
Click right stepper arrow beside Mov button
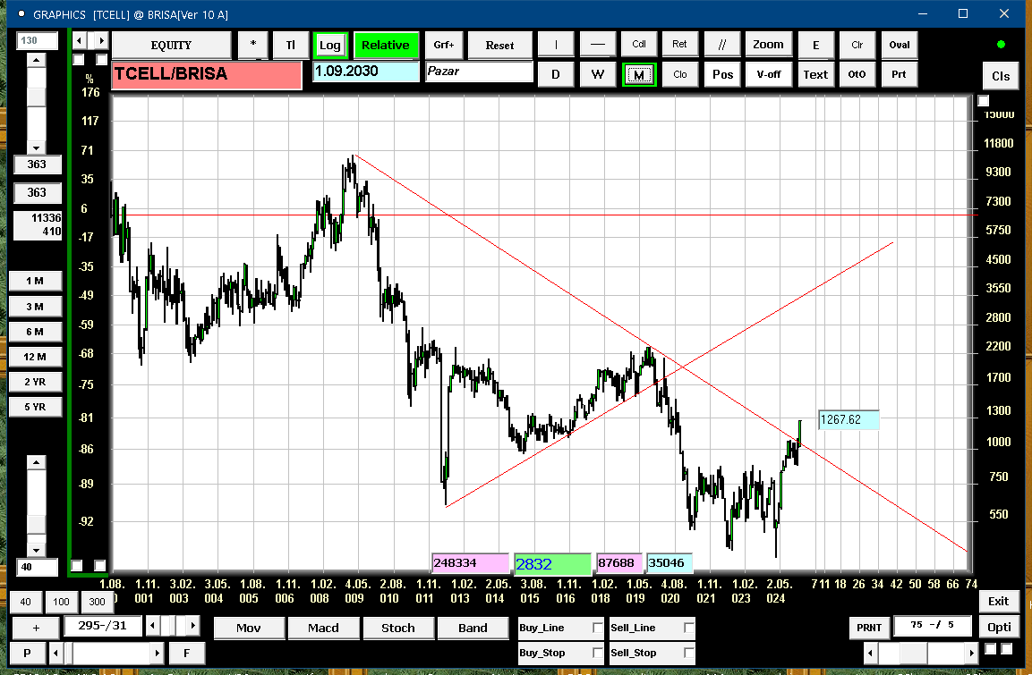click(x=192, y=625)
